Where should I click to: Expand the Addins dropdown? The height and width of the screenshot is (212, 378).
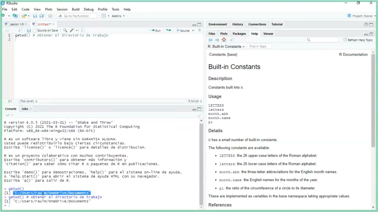coord(118,16)
